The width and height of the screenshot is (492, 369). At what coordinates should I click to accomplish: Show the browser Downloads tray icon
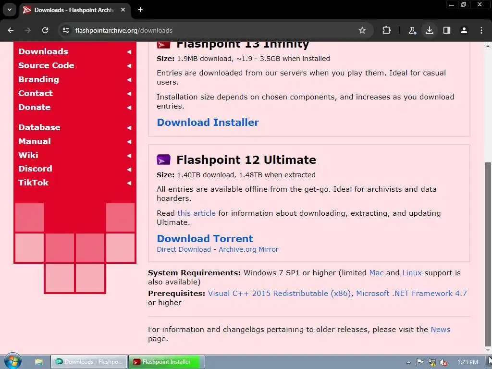430,30
